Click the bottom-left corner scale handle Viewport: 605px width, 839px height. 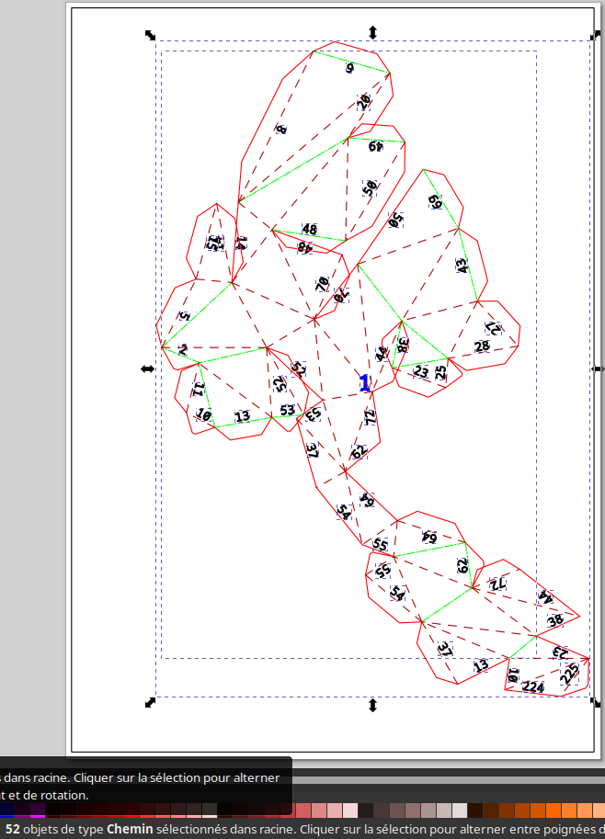(x=151, y=703)
